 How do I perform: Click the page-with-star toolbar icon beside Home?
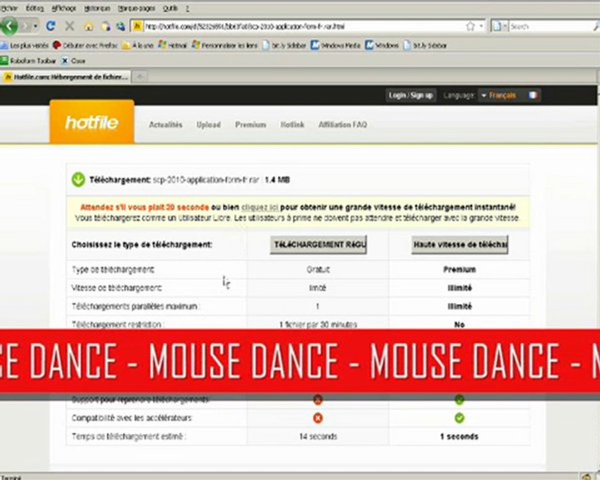point(105,27)
